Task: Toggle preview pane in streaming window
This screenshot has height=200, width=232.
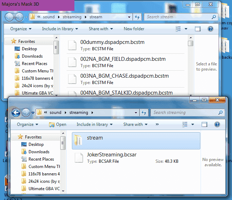Action: point(204,124)
